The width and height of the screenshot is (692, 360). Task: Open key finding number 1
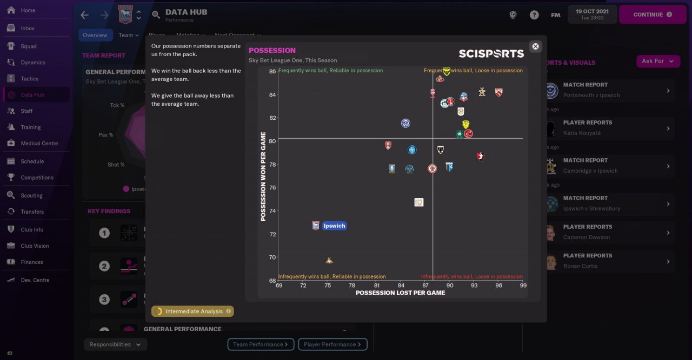pyautogui.click(x=104, y=233)
